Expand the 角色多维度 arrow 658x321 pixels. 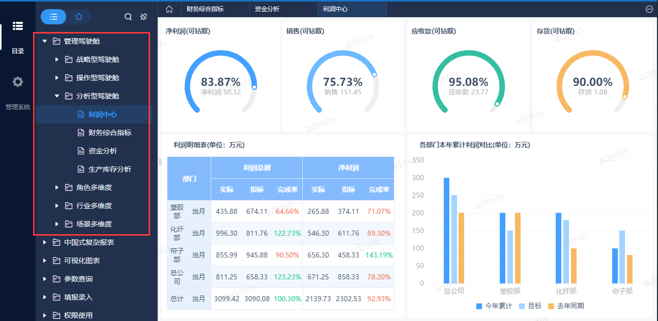57,187
